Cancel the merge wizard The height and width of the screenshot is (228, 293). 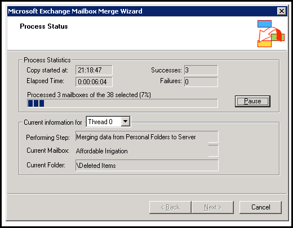pos(260,207)
